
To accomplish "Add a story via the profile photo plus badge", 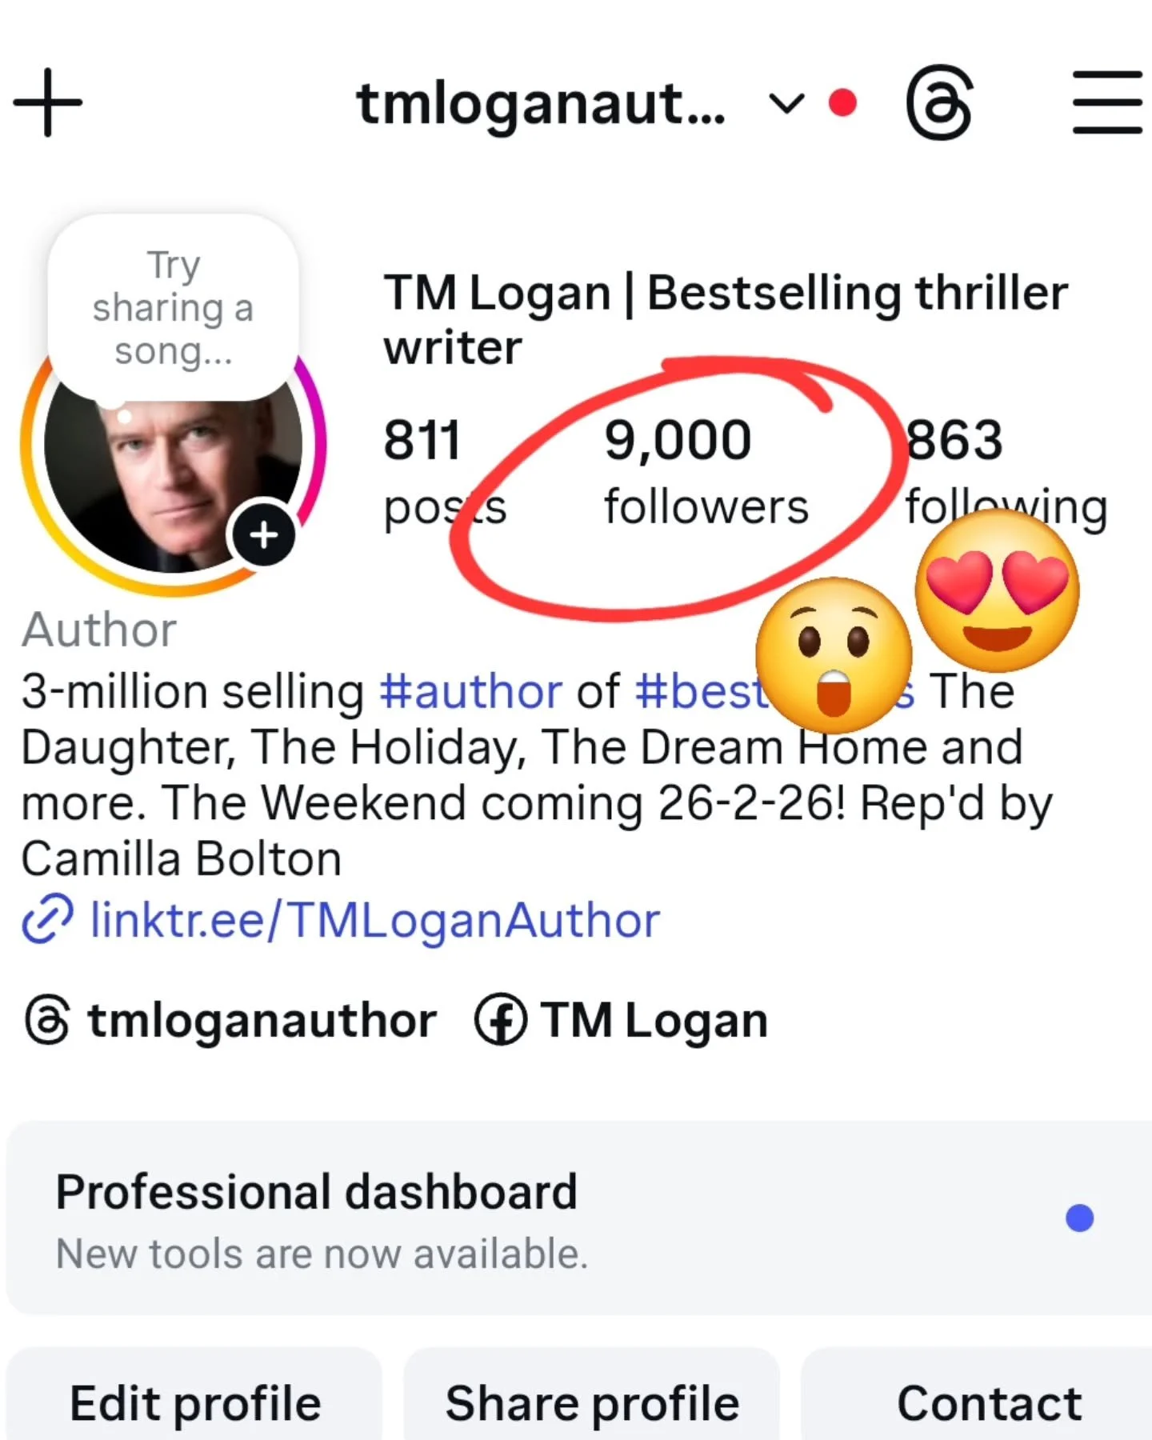I will pyautogui.click(x=264, y=534).
